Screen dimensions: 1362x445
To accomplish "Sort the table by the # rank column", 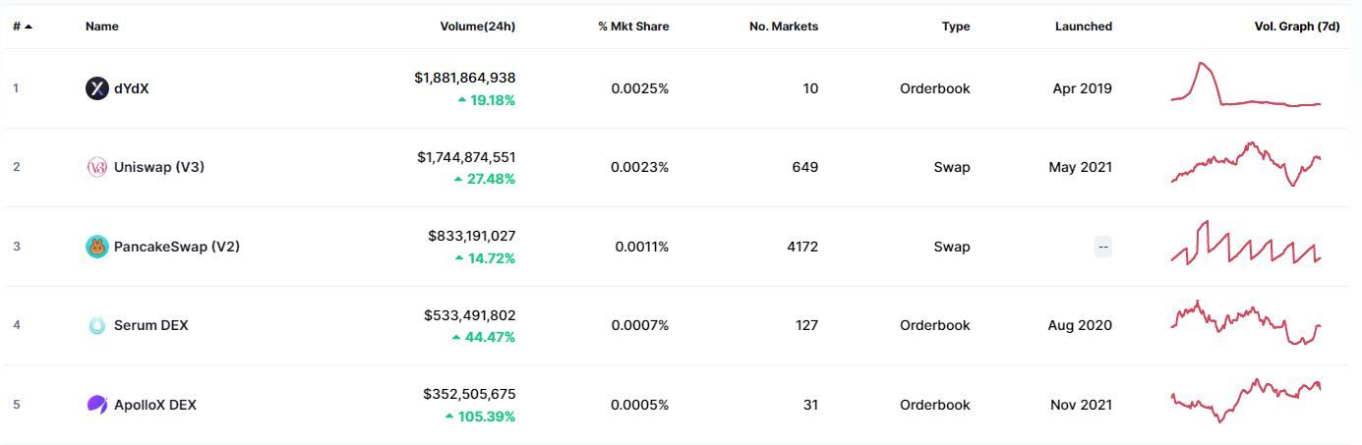I will coord(22,27).
